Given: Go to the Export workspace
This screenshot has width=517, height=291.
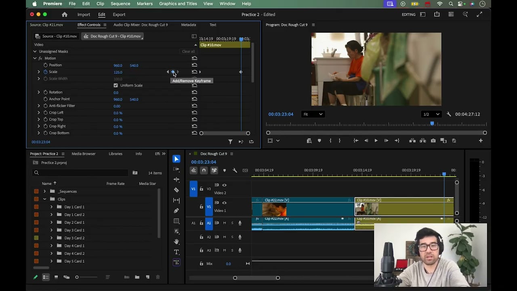Looking at the screenshot, I should [119, 15].
